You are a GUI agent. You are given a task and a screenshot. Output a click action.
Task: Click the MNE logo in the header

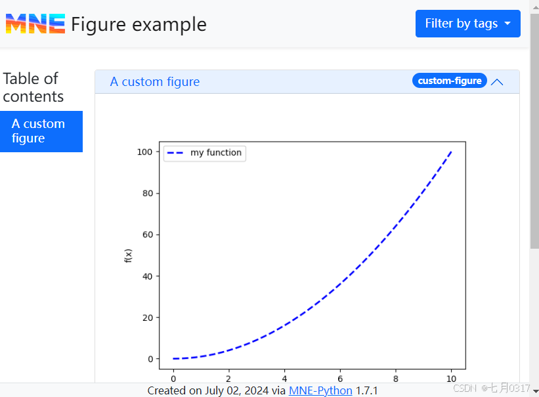(x=35, y=24)
